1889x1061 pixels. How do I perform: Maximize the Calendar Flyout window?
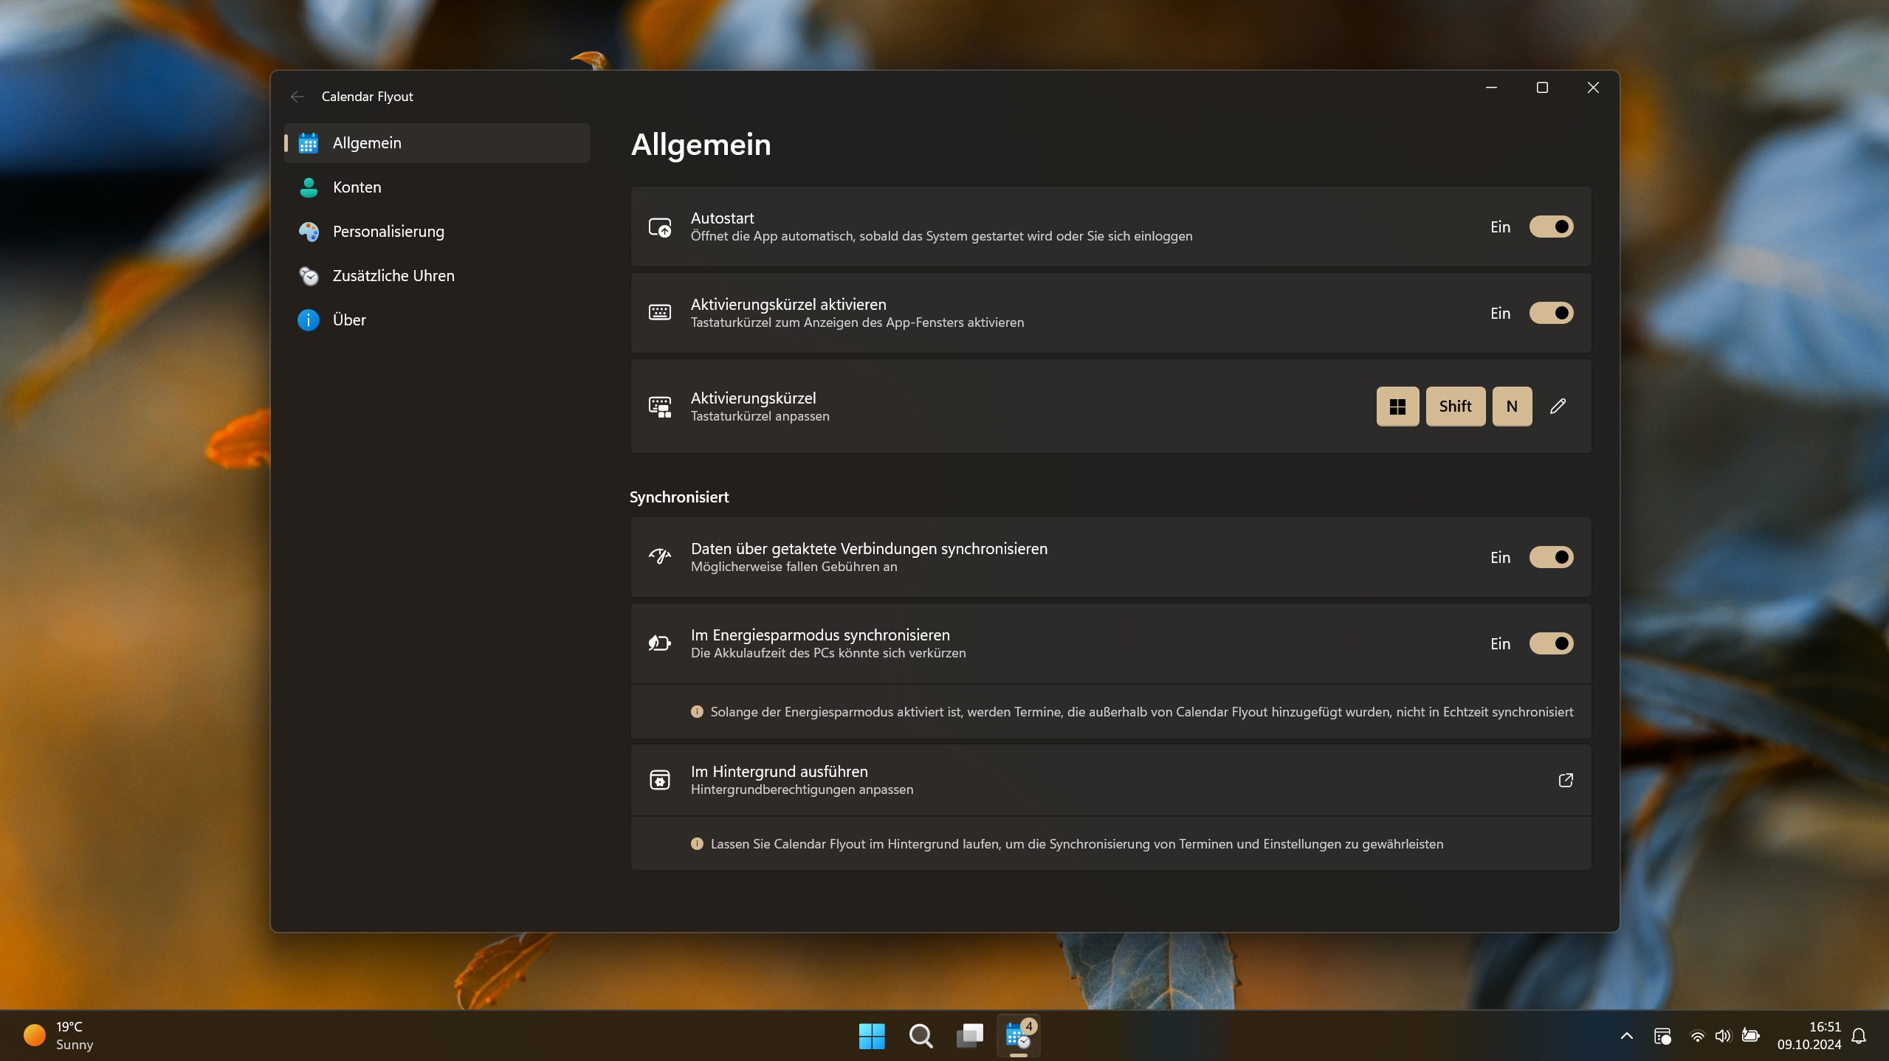tap(1542, 88)
